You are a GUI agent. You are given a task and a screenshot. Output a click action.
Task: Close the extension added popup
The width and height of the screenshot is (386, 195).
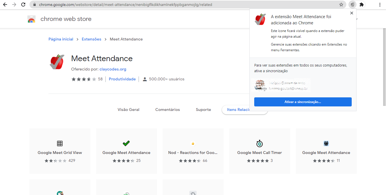(352, 13)
